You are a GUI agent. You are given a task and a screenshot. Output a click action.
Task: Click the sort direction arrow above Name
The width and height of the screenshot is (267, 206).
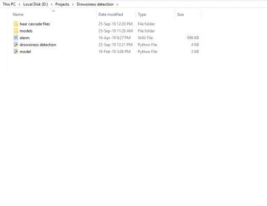tap(53, 11)
